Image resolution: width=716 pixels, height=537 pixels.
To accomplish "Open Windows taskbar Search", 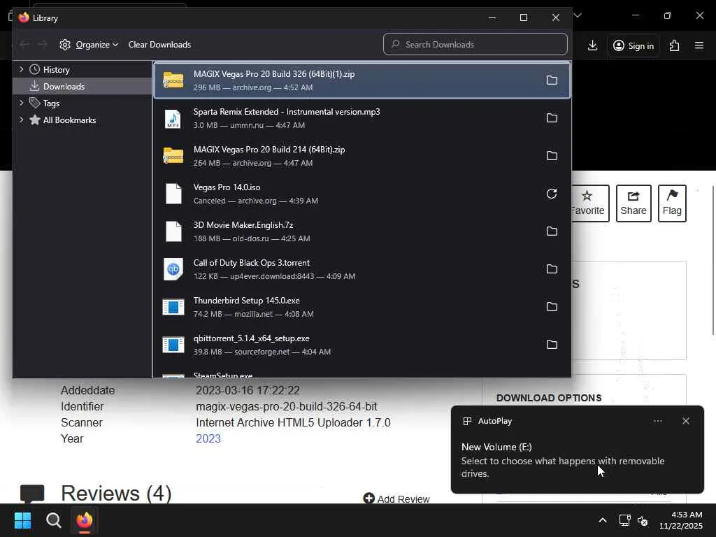I will (x=53, y=520).
